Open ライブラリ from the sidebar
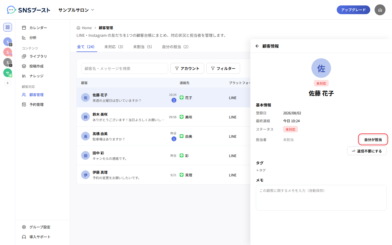The width and height of the screenshot is (392, 245). coord(42,56)
